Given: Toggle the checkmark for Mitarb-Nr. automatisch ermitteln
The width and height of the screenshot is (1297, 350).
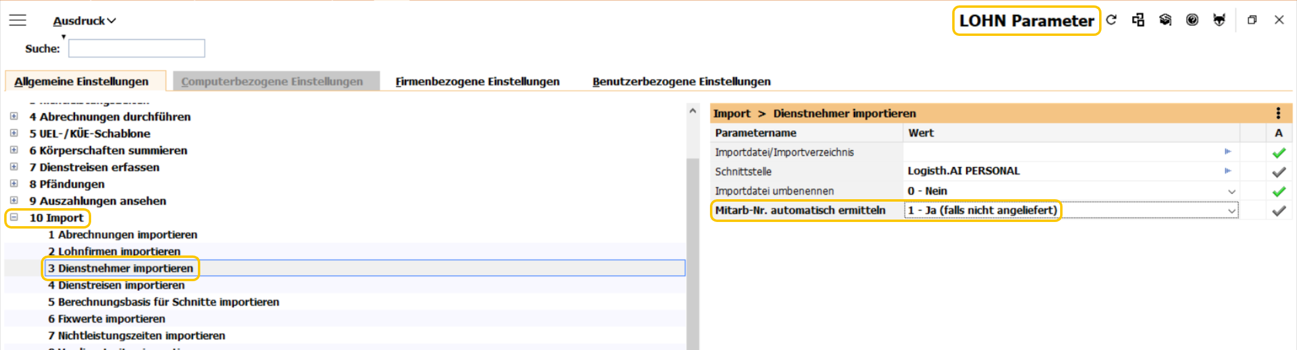Looking at the screenshot, I should 1278,211.
